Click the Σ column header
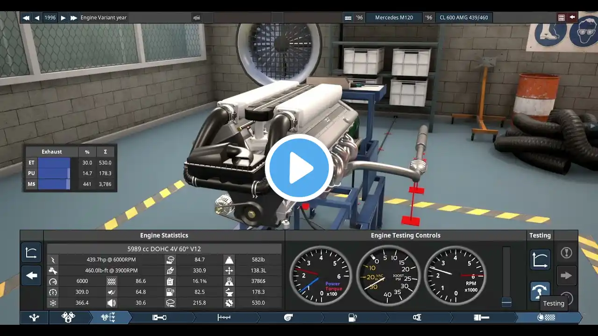Image resolution: width=598 pixels, height=336 pixels. pyautogui.click(x=105, y=152)
